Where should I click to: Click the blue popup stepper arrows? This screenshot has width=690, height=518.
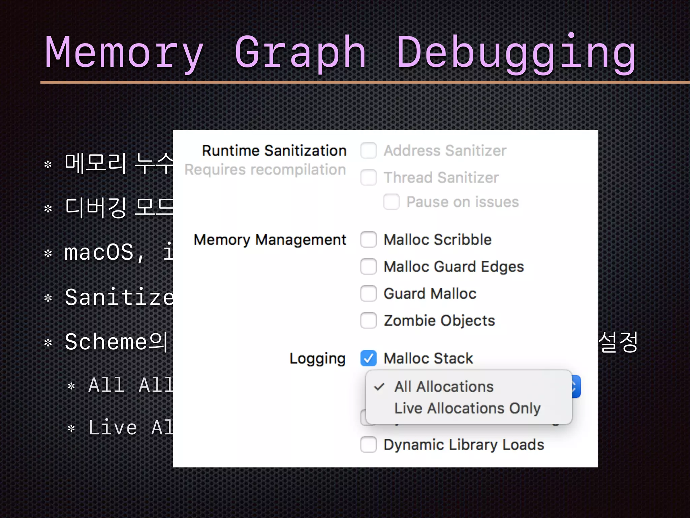(576, 386)
